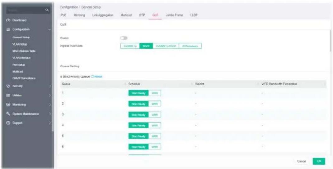This screenshot has width=333, height=169.
Task: Click WRR Bandwidth Percentage column header
Action: tap(279, 84)
